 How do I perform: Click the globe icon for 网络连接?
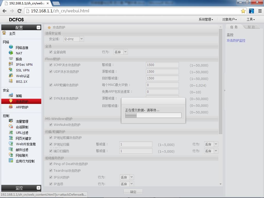point(11,47)
